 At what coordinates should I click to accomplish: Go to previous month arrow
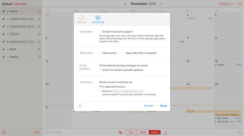(x=125, y=4)
